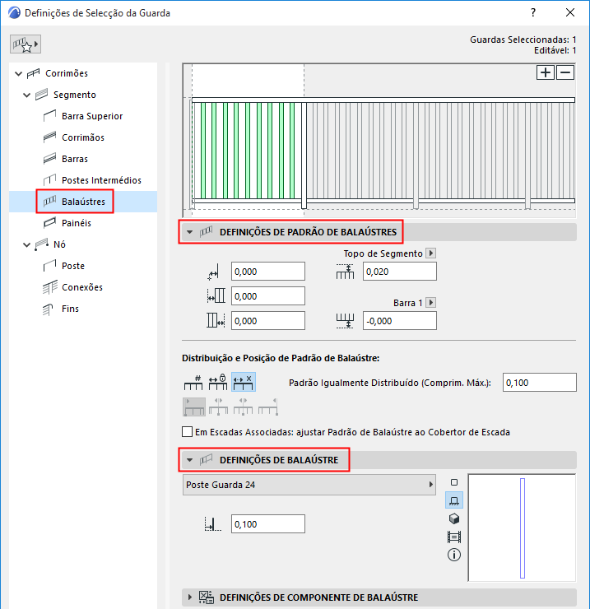Viewport: 590px width, 609px height.
Task: Collapse the Nó tree node
Action: coord(27,244)
